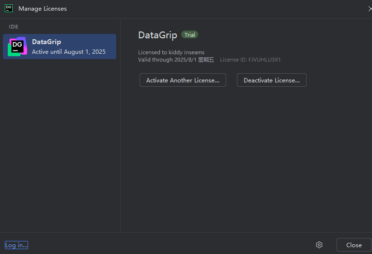Click 'Licensed to kiddy inseams' text
The height and width of the screenshot is (254, 372).
[x=171, y=52]
